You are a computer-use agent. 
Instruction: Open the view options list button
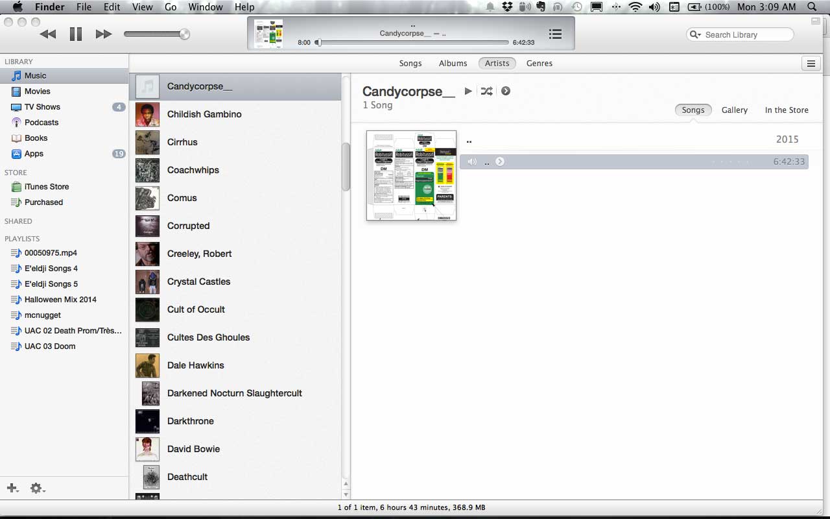coord(811,64)
